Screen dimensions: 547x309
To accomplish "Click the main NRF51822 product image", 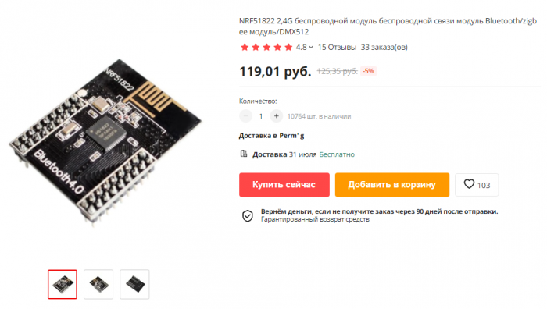I will [105, 142].
